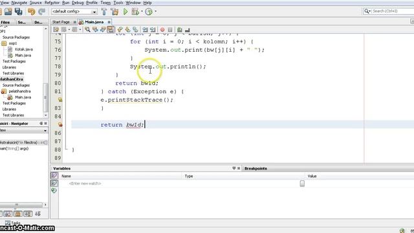
Task: Toggle Navigator show fields filter icon
Action: click(8, 214)
